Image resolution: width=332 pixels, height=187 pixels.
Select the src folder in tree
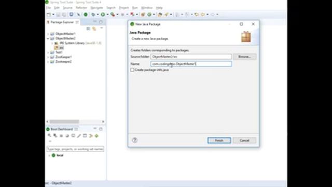point(60,48)
